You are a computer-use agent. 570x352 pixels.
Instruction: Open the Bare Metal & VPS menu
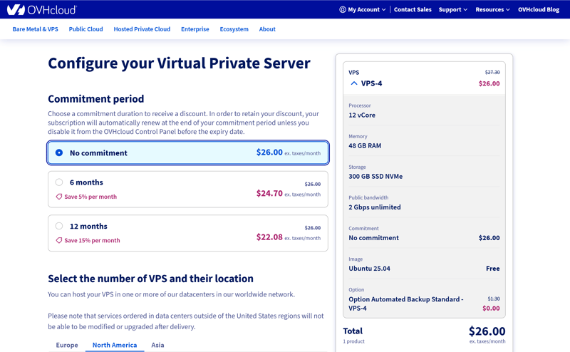click(36, 29)
